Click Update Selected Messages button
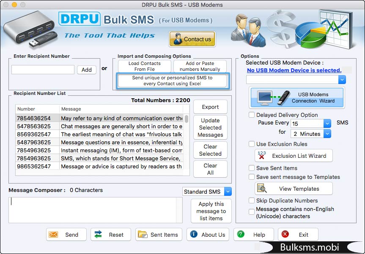 [210, 127]
